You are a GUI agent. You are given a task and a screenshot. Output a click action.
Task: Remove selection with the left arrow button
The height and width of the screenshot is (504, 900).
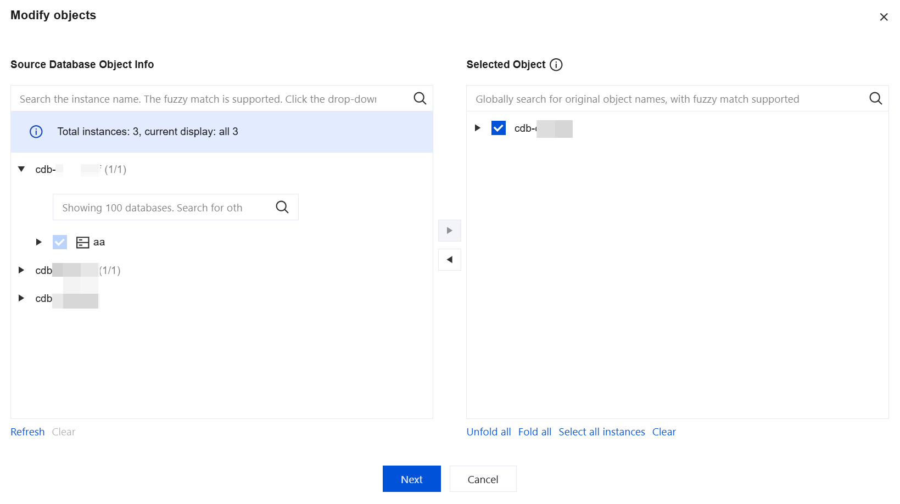click(450, 260)
